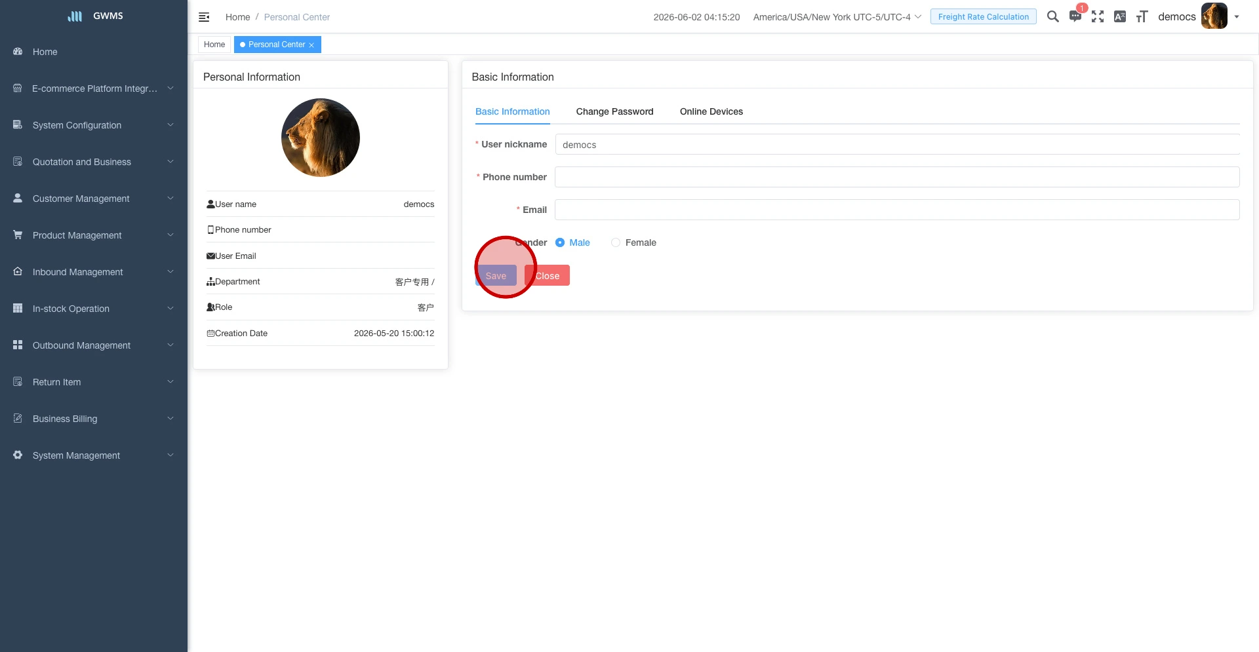Screen dimensions: 1259x652
Task: Focus the User nickname field
Action: 897,144
